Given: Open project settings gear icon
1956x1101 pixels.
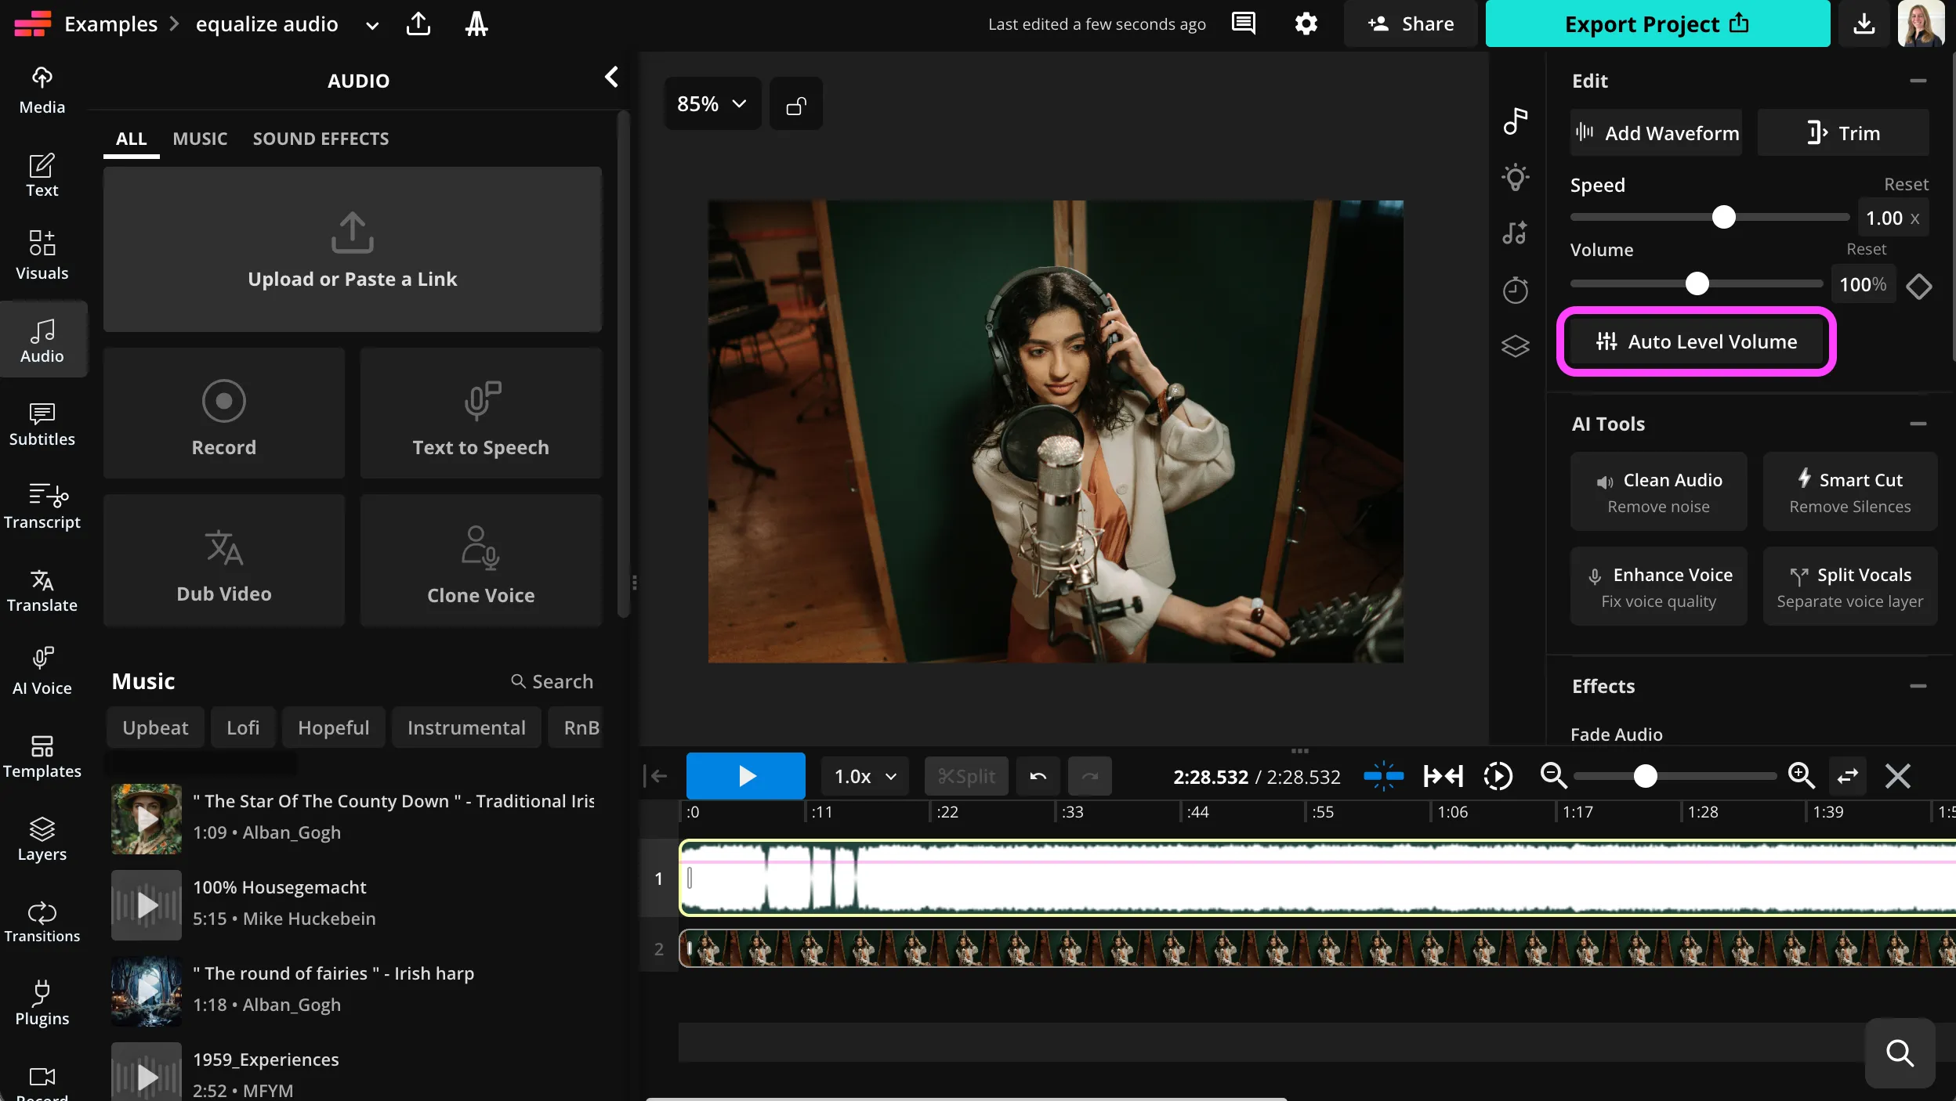Looking at the screenshot, I should click(1306, 23).
